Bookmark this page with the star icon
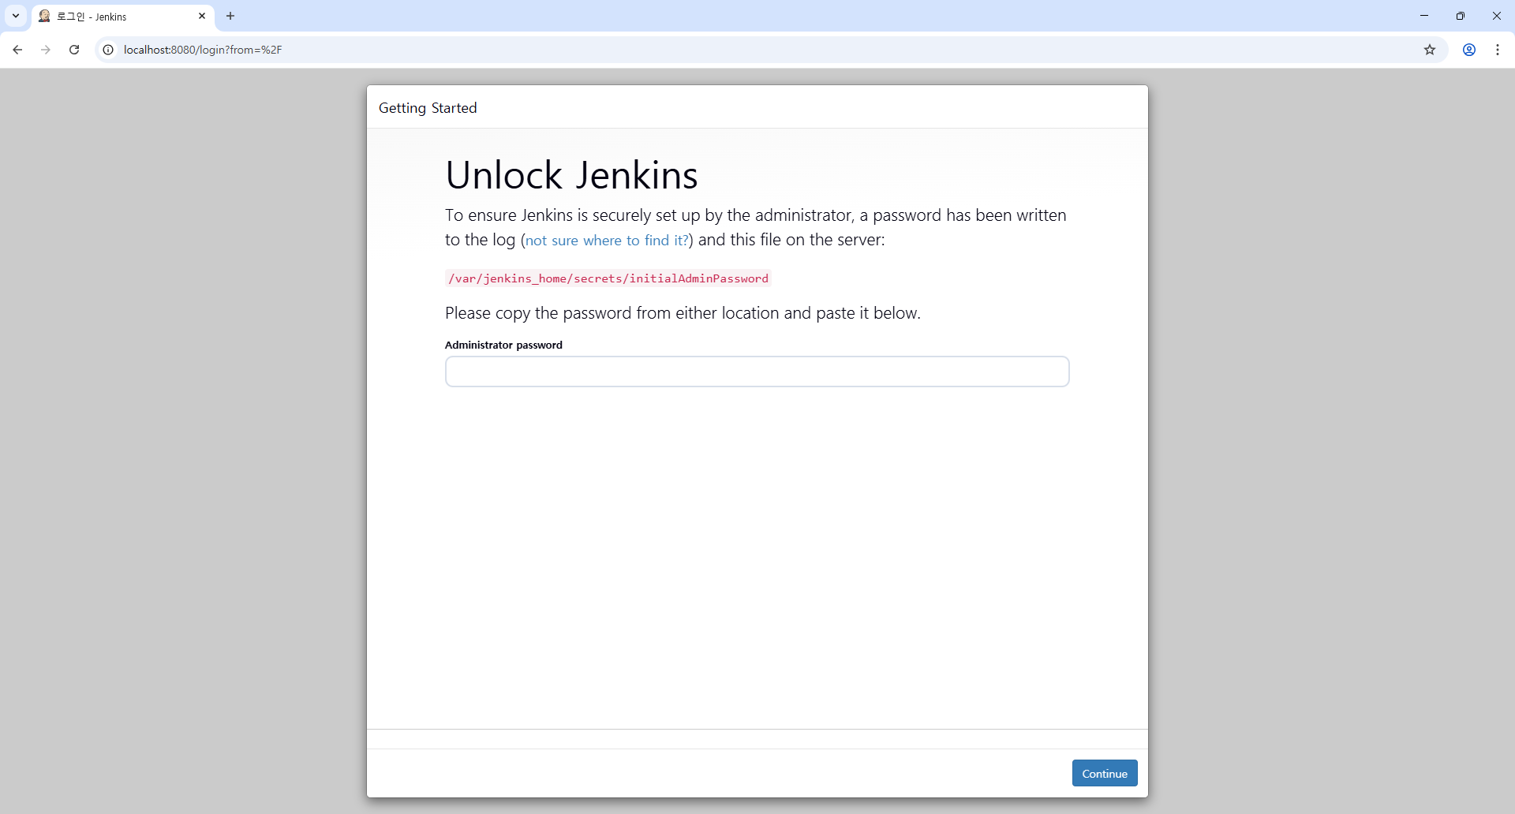 [x=1430, y=50]
